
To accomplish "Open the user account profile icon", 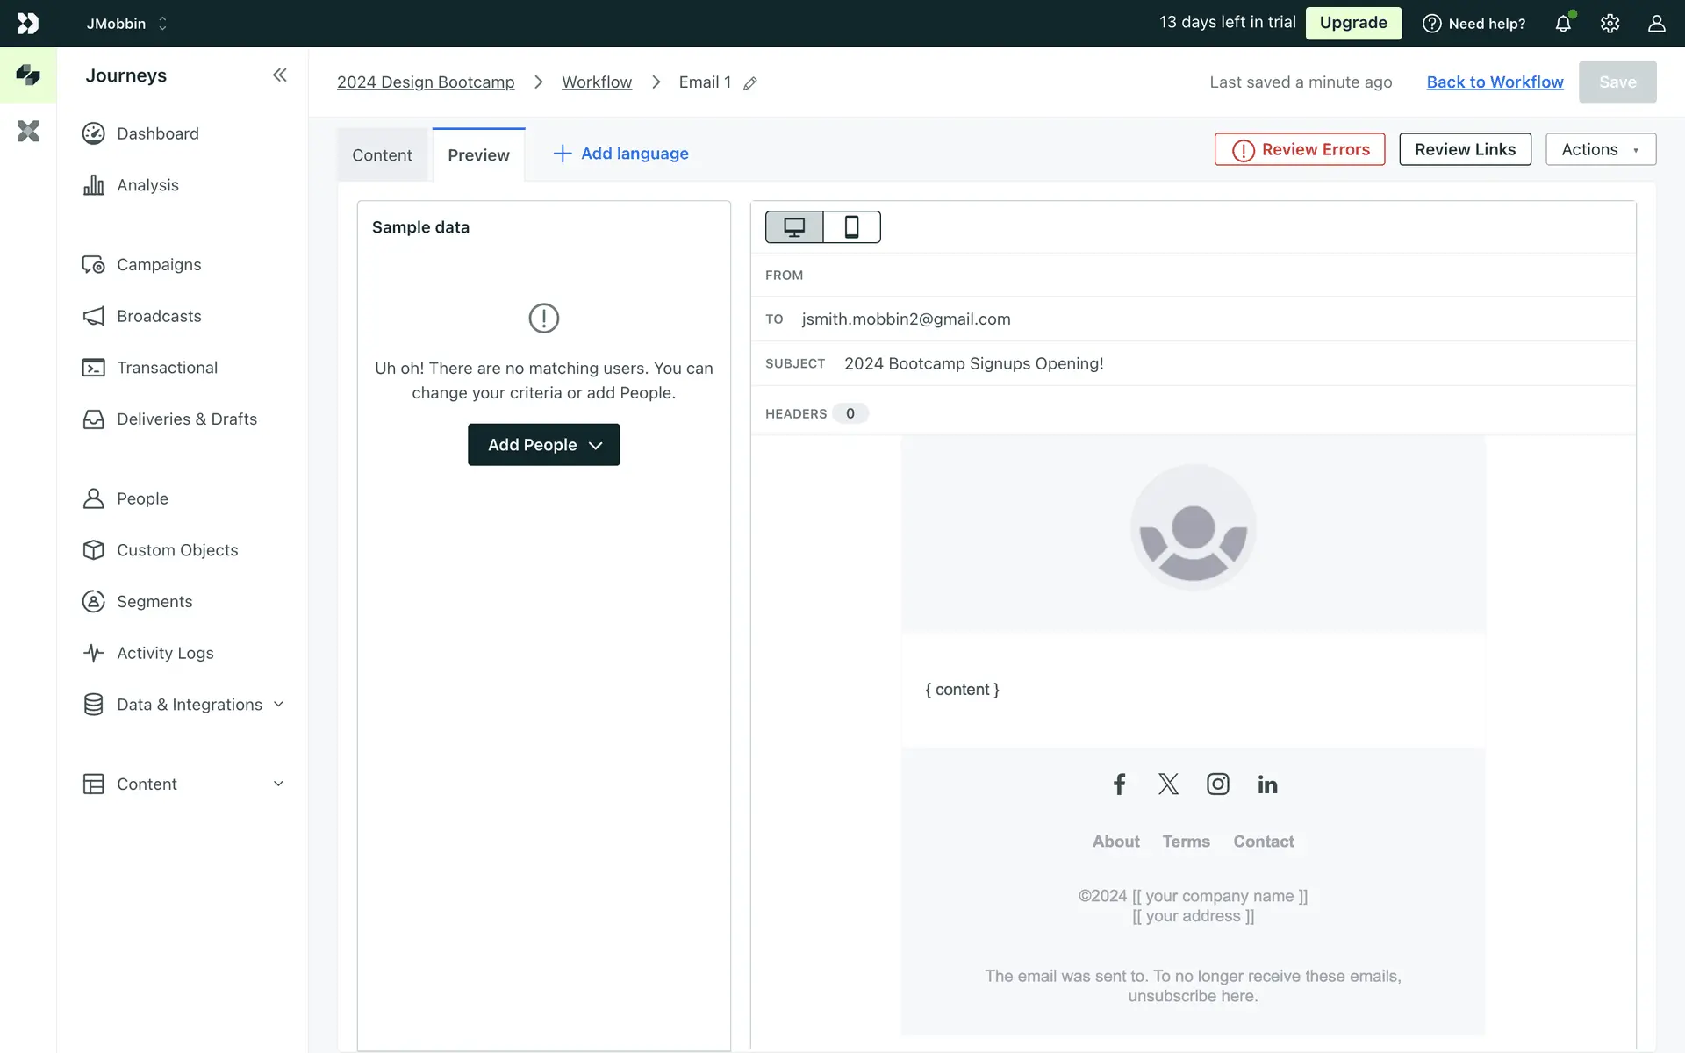I will 1656,24.
